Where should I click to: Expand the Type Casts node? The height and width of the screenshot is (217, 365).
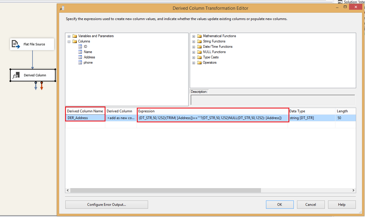194,57
